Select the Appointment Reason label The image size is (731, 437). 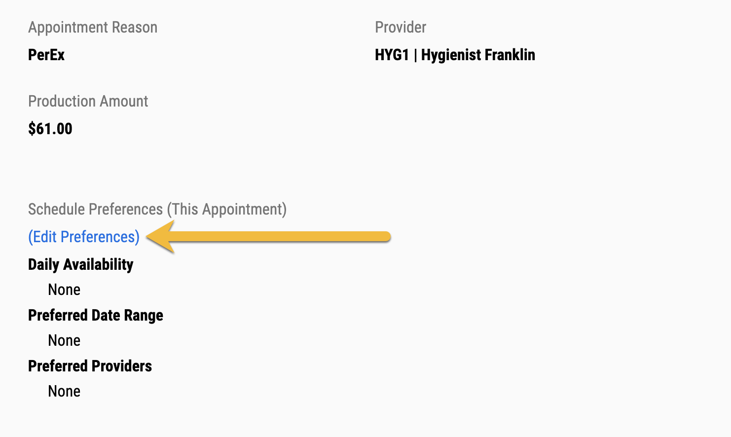[93, 28]
